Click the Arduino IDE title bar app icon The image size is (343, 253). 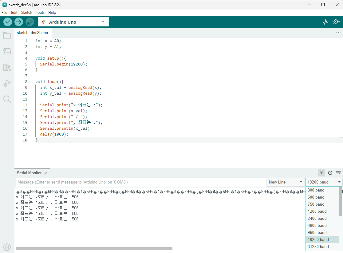click(4, 5)
